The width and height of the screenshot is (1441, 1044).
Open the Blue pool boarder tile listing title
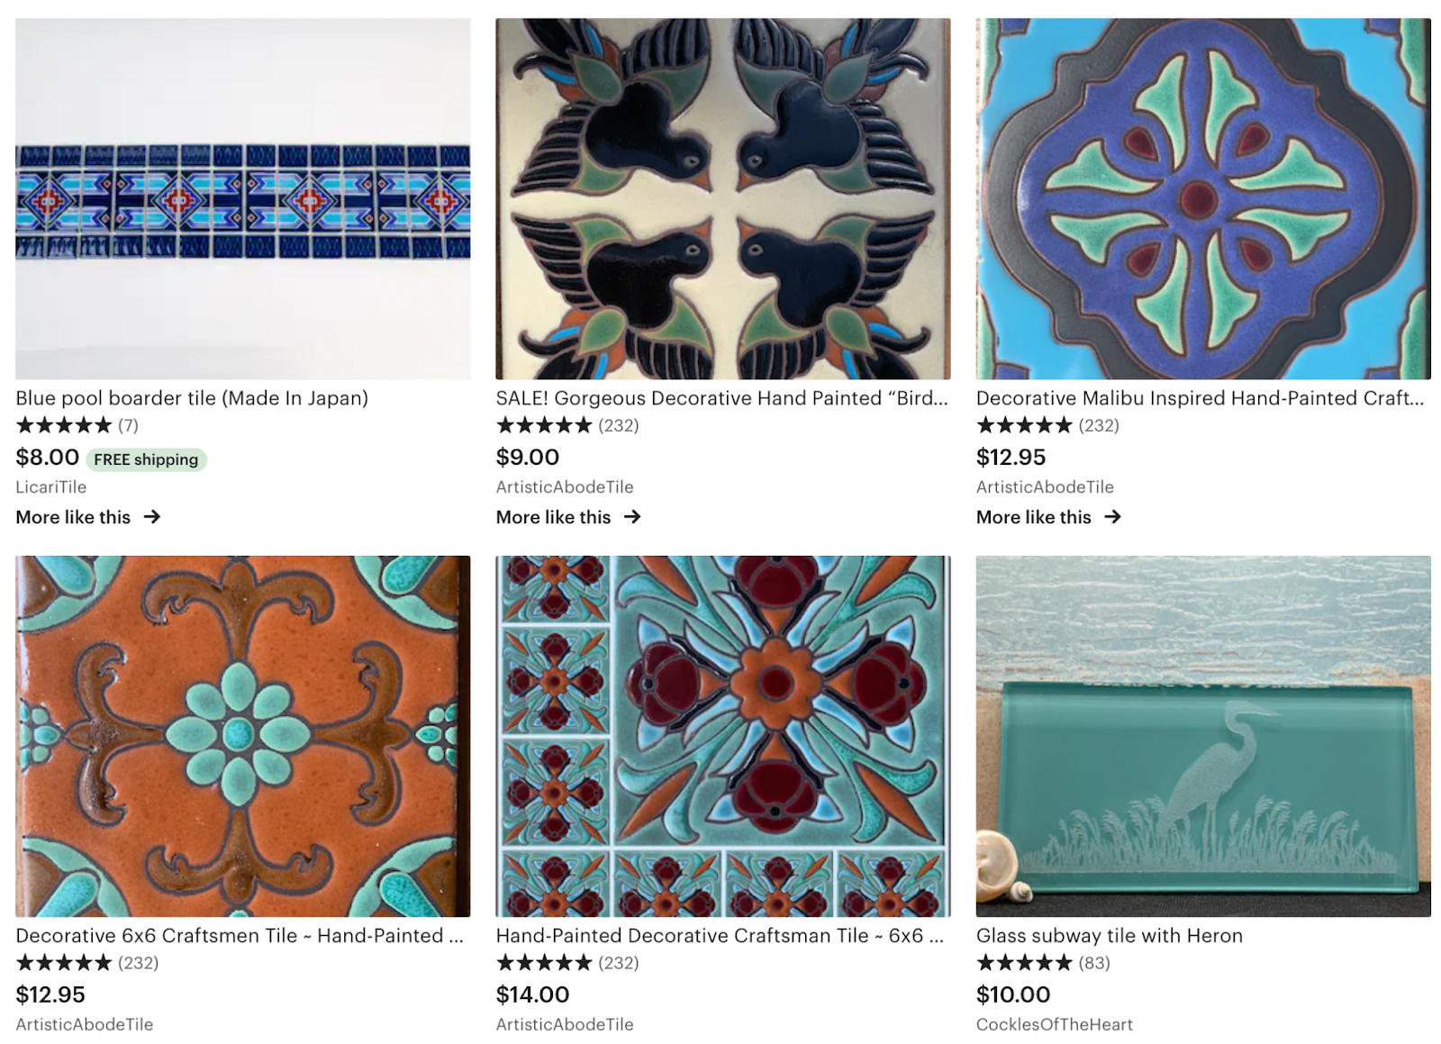192,398
